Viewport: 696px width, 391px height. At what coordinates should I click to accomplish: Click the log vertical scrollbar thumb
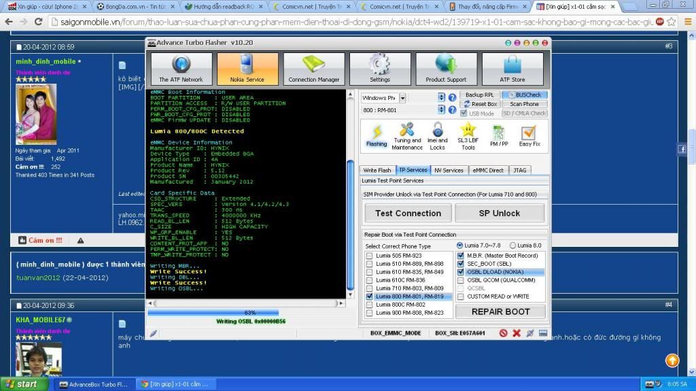[x=350, y=224]
